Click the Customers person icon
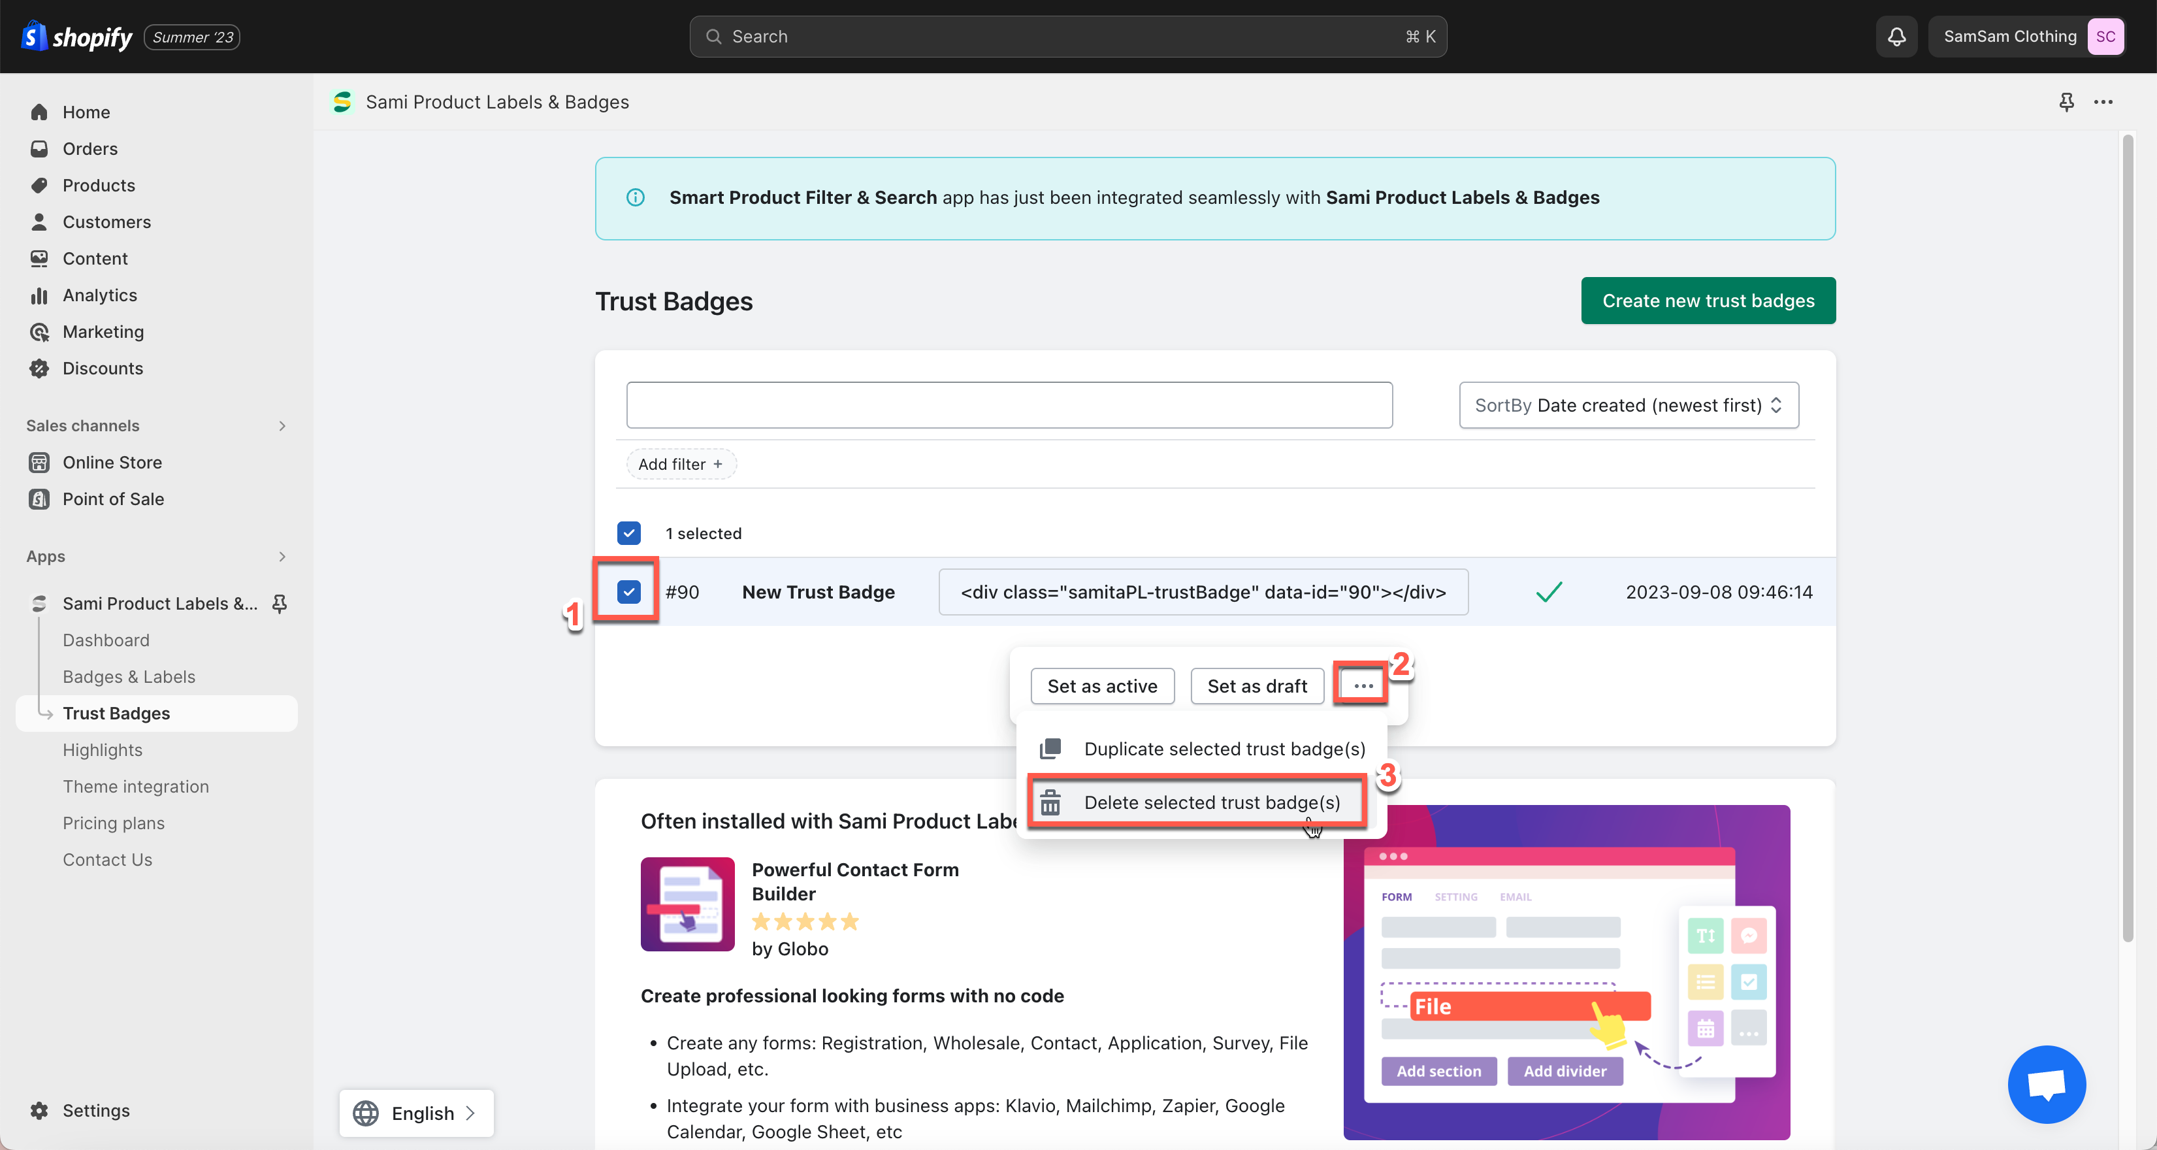This screenshot has height=1150, width=2157. (39, 222)
